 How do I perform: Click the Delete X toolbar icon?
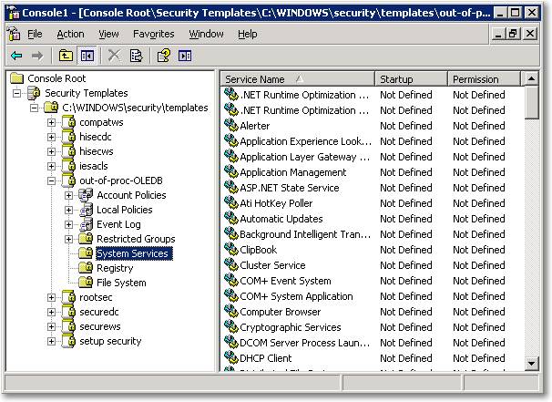coord(114,56)
